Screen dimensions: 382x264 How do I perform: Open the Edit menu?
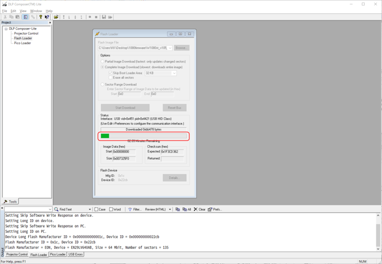pyautogui.click(x=13, y=11)
